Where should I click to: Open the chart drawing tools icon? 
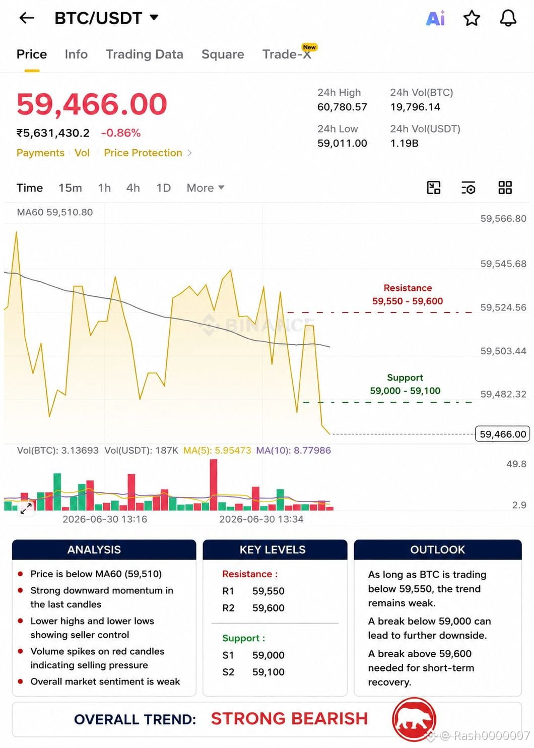click(x=434, y=188)
